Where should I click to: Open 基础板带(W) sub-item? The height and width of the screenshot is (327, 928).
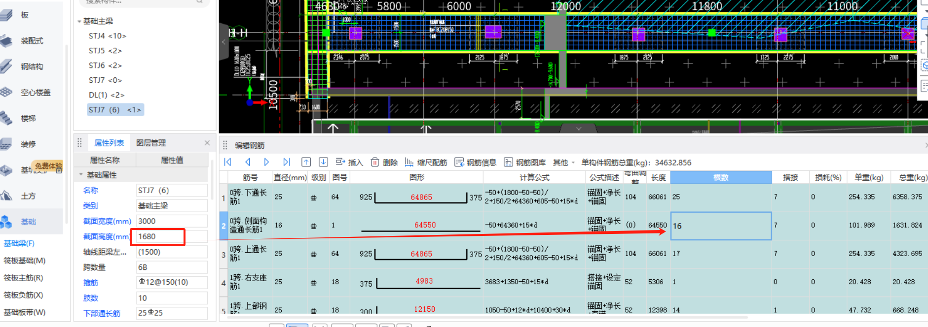pyautogui.click(x=25, y=312)
